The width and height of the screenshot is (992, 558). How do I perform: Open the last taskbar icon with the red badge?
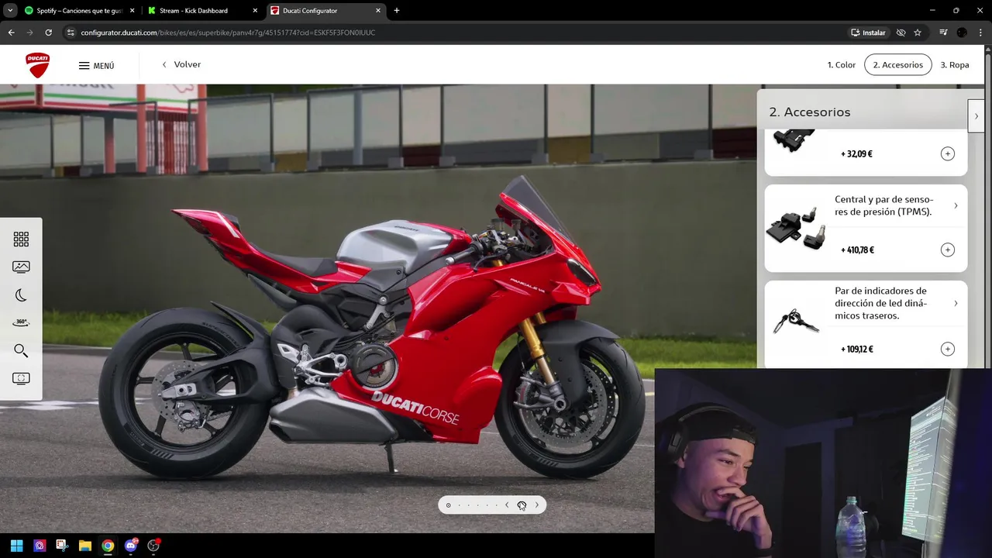point(153,546)
